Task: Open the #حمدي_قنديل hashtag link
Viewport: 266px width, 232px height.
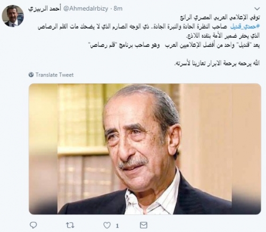Action: [x=245, y=27]
